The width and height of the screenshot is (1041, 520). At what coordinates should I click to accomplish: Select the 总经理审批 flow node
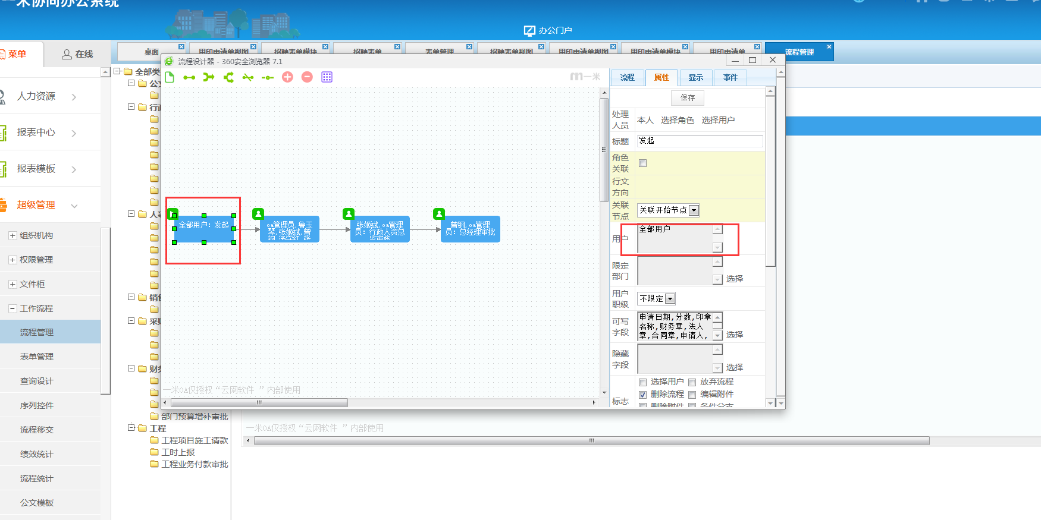(x=471, y=229)
